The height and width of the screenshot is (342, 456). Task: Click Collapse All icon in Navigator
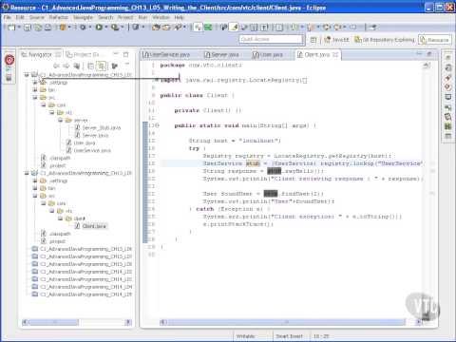90,66
